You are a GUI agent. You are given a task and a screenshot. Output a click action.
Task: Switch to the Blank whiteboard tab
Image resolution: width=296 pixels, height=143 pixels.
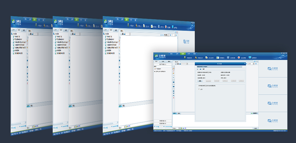[x=176, y=61]
